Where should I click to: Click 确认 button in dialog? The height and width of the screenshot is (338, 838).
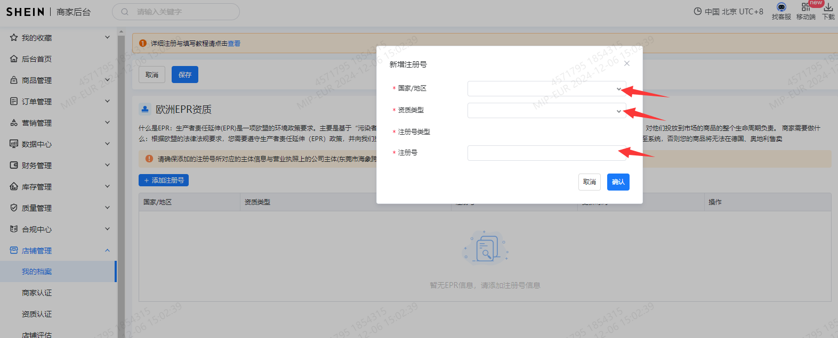point(618,182)
